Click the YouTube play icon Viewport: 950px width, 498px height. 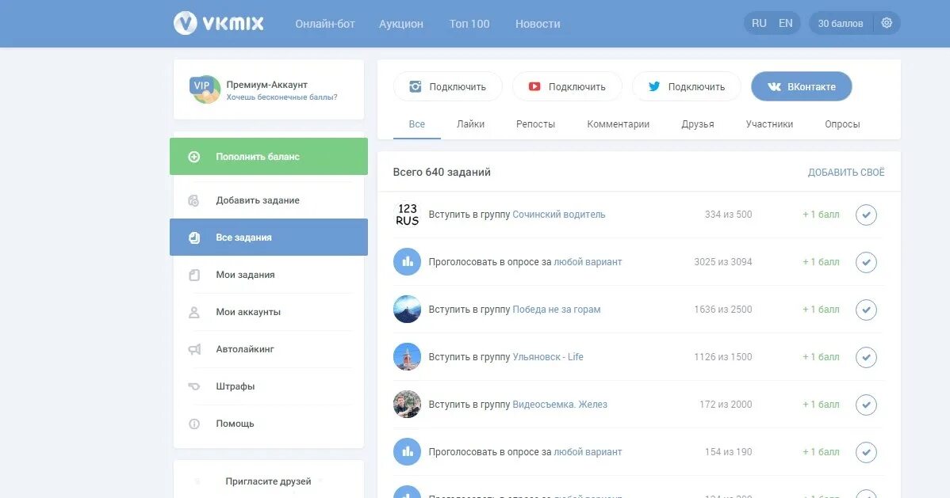point(534,86)
